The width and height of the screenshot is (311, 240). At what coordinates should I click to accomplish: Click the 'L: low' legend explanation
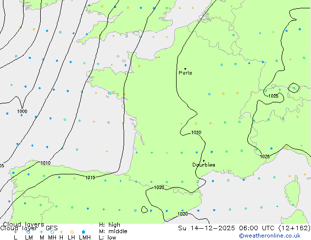click(107, 238)
